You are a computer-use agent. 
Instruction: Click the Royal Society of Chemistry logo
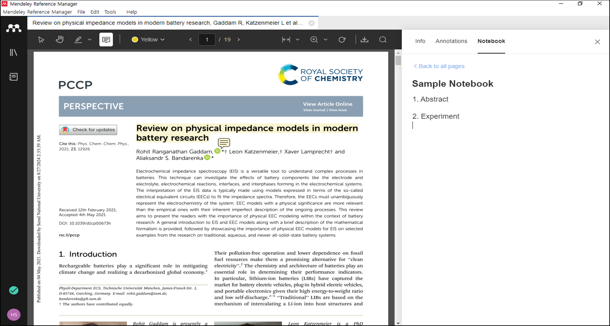pyautogui.click(x=320, y=75)
